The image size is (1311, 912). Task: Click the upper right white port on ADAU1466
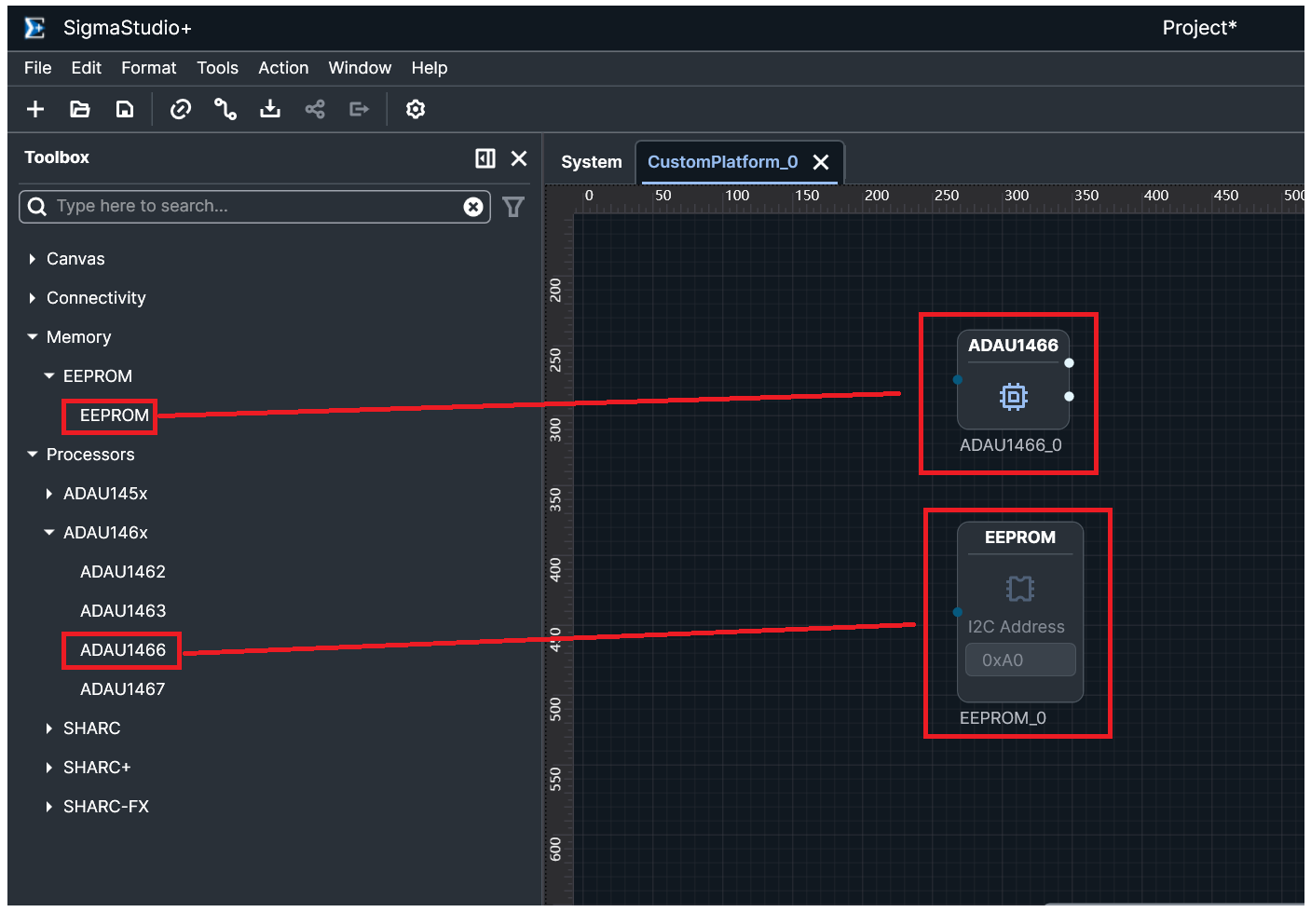click(x=1069, y=363)
